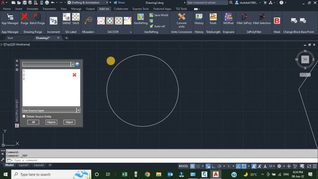This screenshot has width=318, height=179.
Task: Click Save World in GeoRefImg panel
Action: tap(159, 15)
